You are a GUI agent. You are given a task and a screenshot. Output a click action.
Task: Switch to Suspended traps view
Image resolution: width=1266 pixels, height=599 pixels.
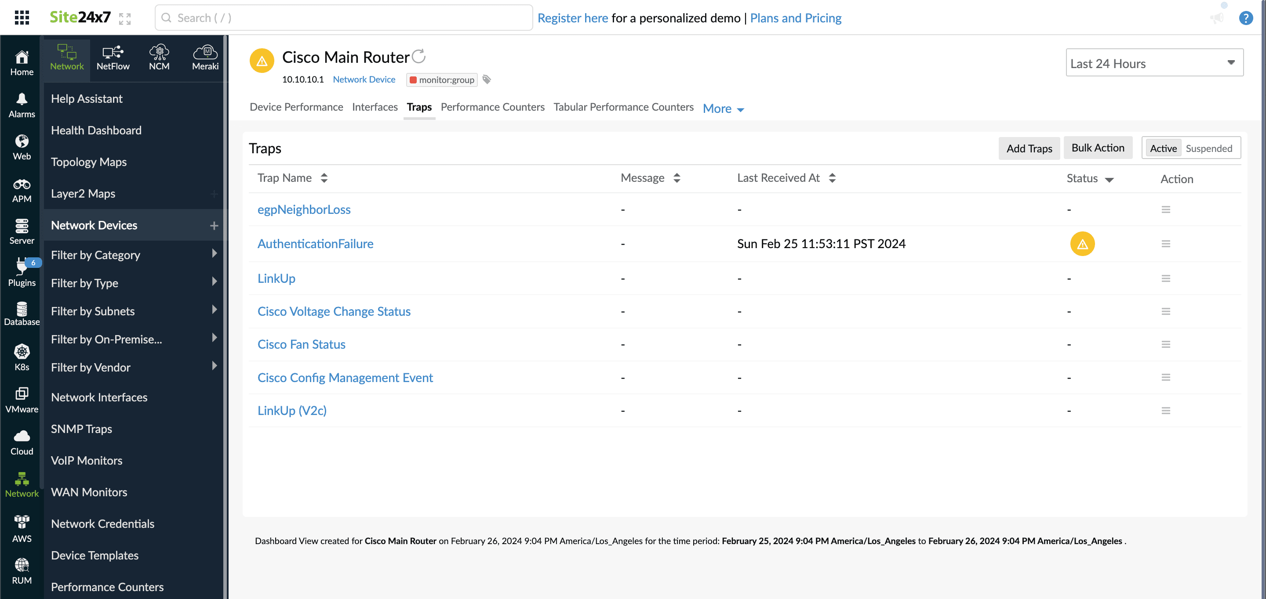click(x=1209, y=148)
